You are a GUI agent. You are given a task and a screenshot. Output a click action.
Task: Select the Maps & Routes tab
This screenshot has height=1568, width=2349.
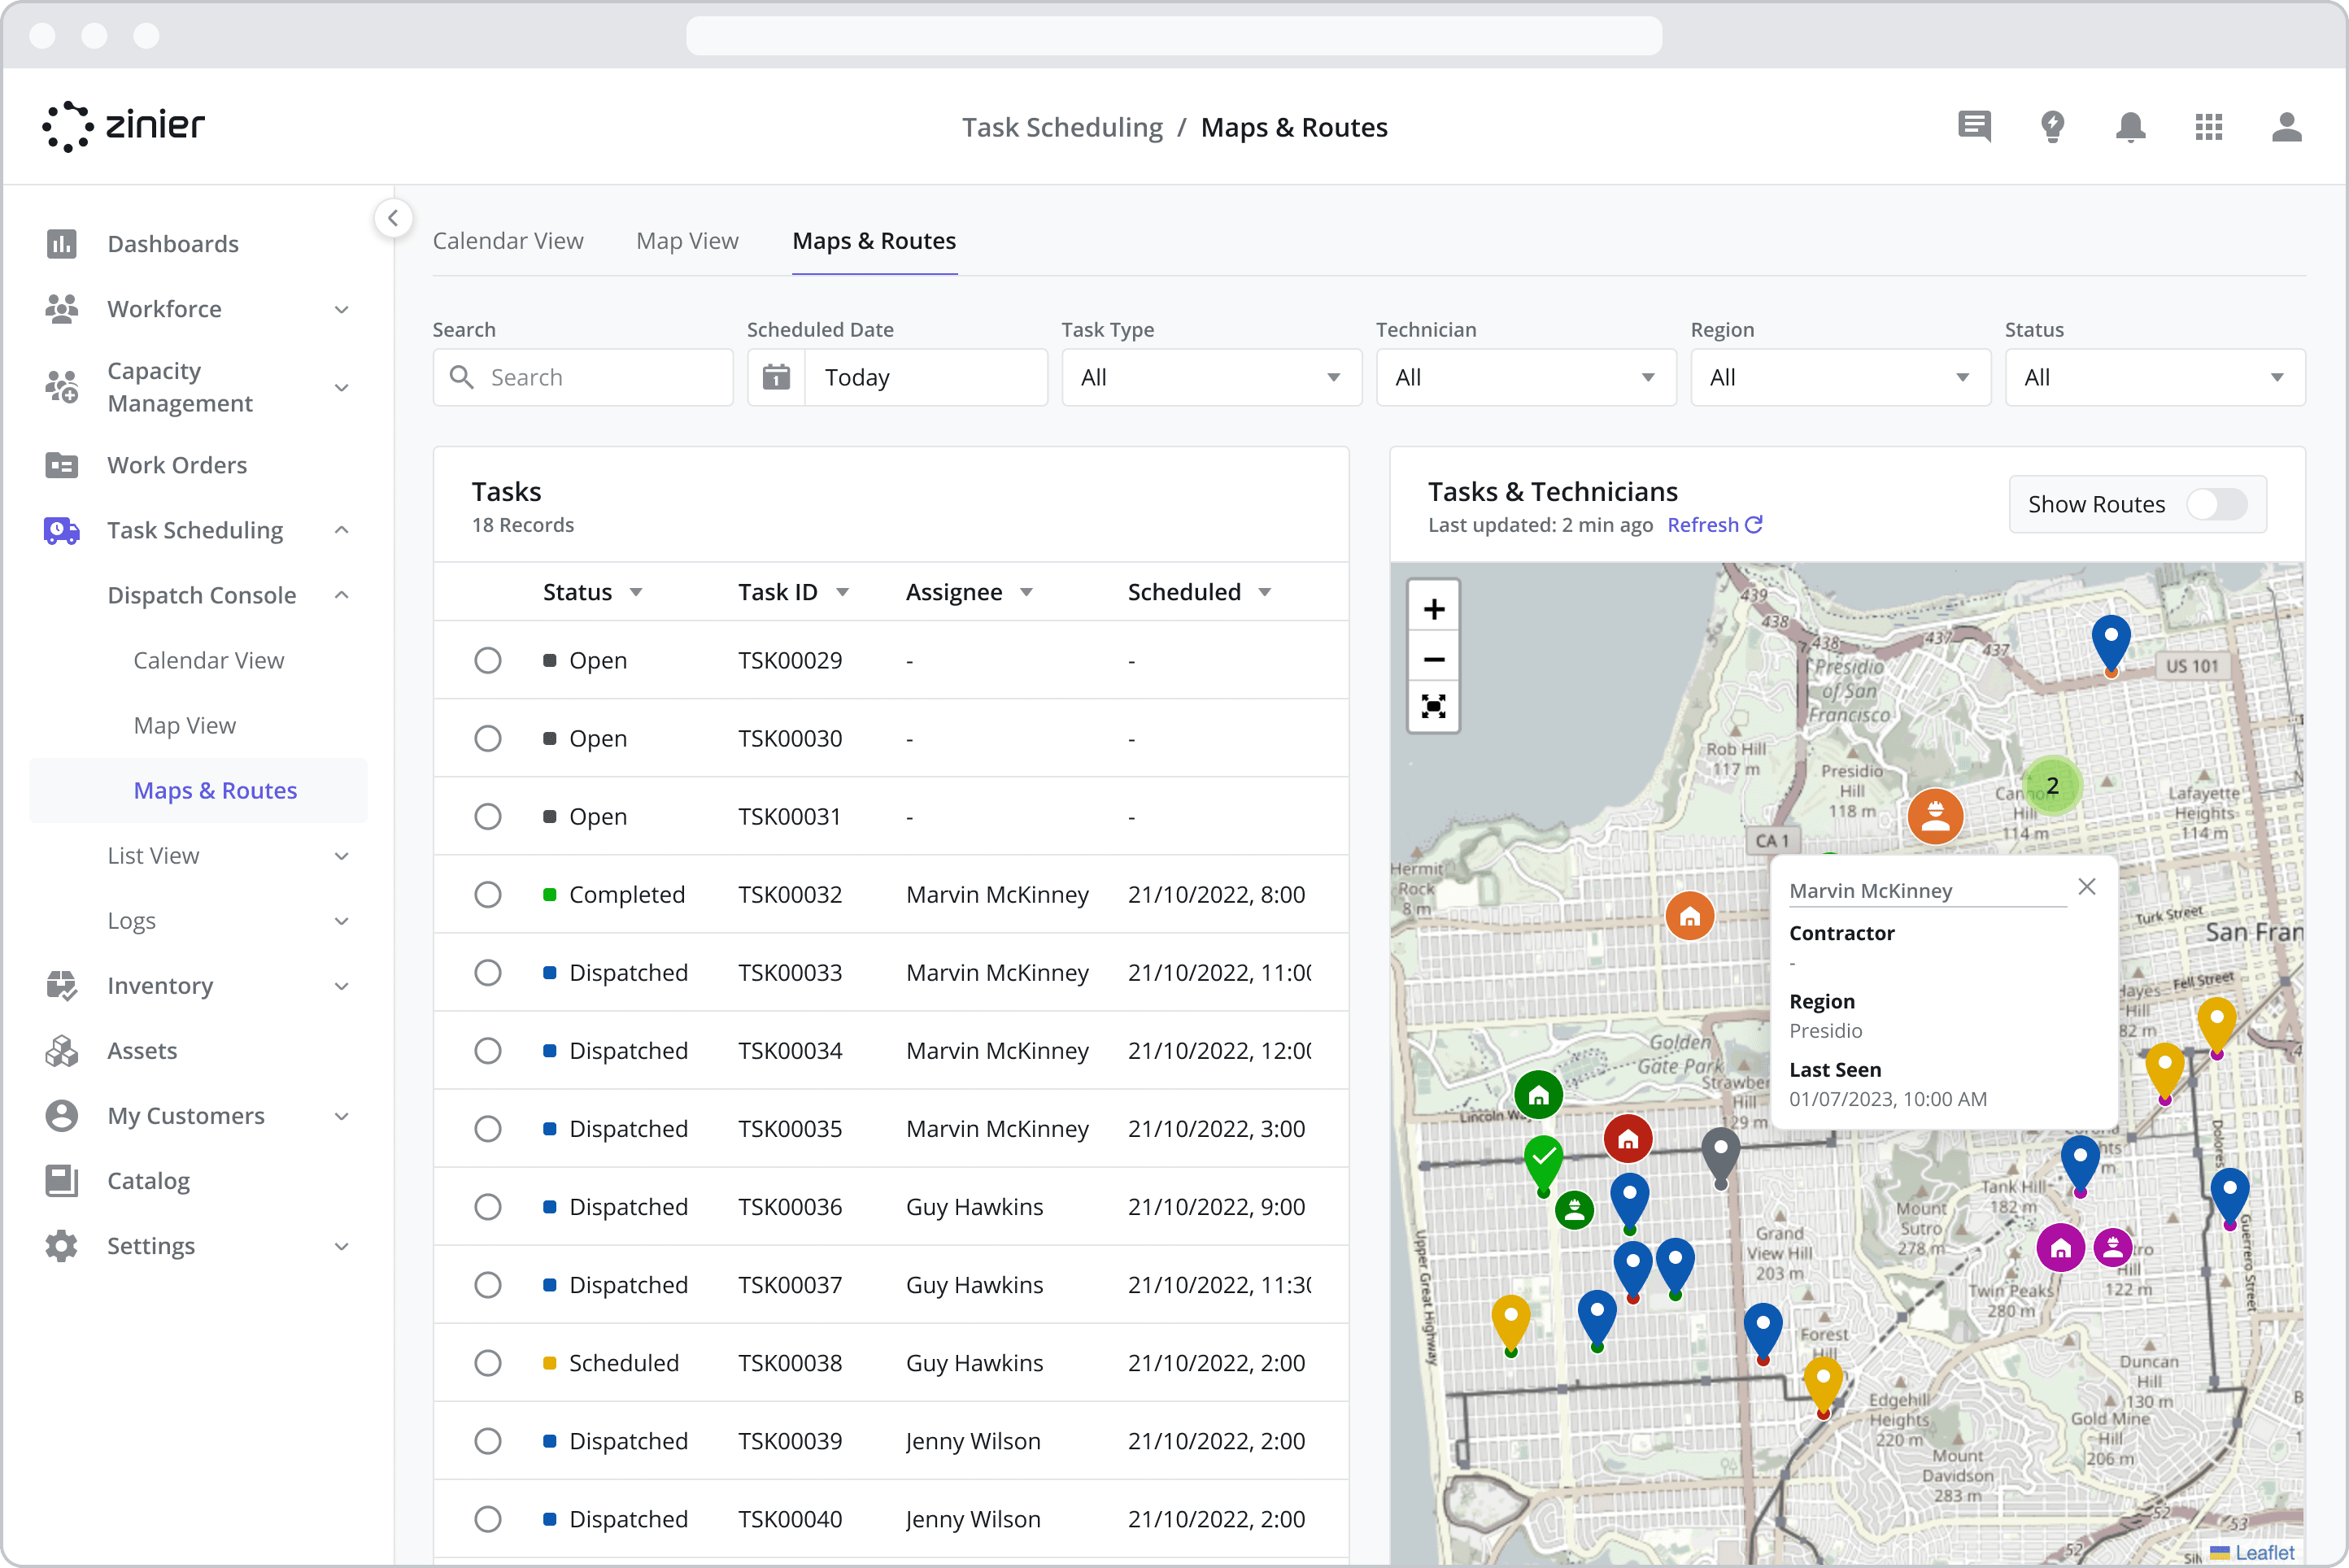coord(874,241)
